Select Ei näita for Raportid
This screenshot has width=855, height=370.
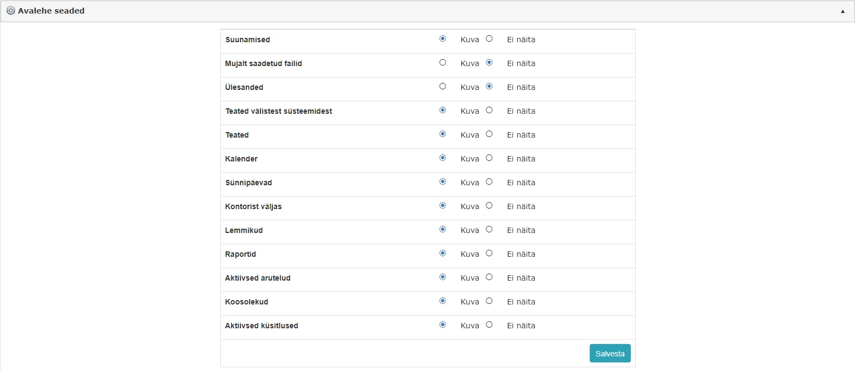pos(489,253)
